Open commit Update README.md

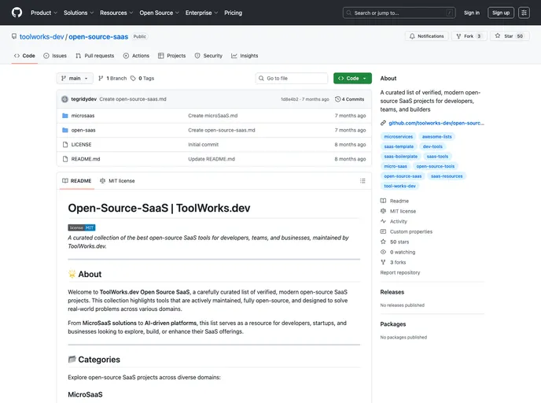tap(212, 159)
